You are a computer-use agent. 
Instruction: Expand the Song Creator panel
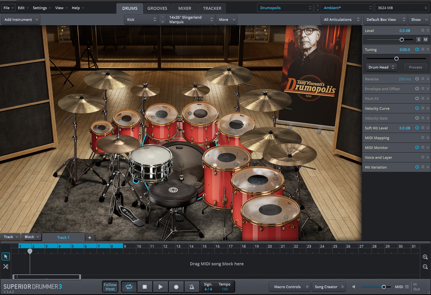coord(329,287)
